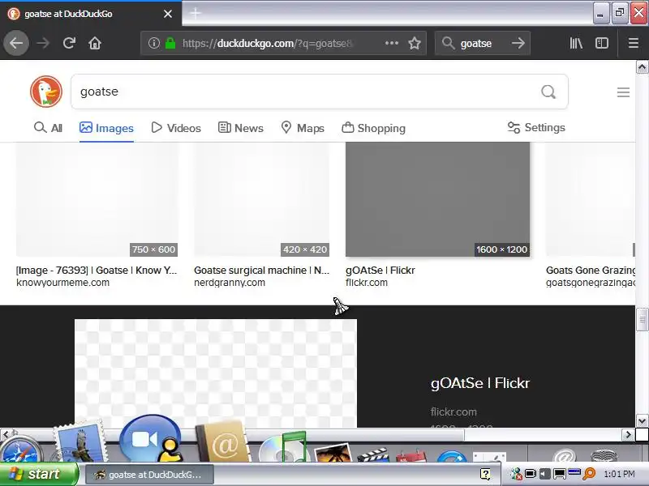Submit the Firefox search bar query arrow
The height and width of the screenshot is (486, 649).
pos(518,43)
